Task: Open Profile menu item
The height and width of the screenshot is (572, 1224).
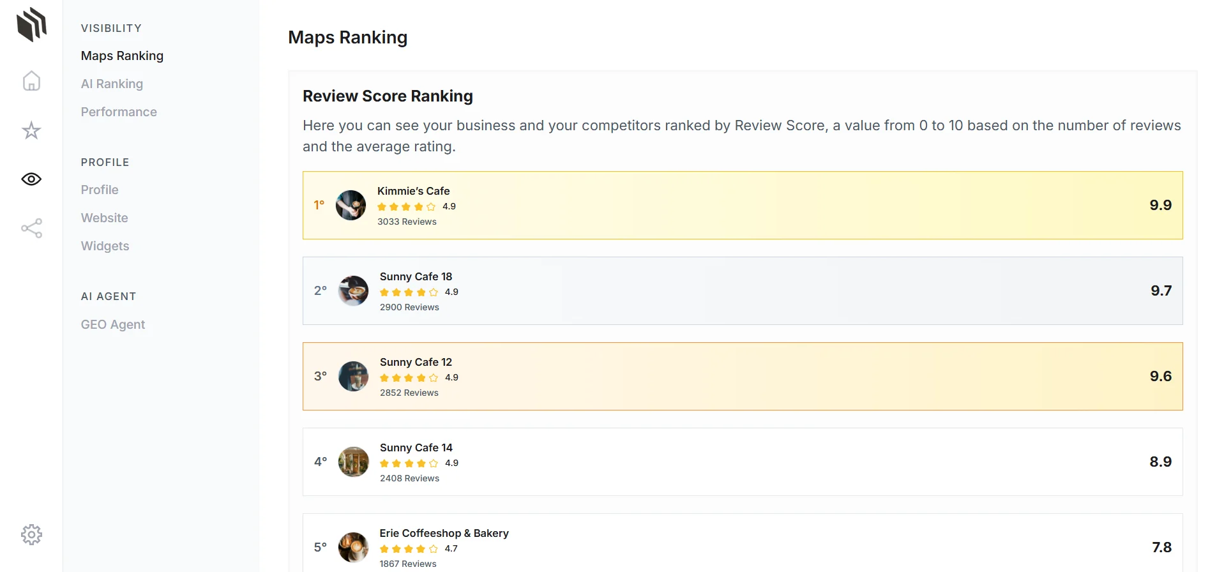Action: point(100,190)
